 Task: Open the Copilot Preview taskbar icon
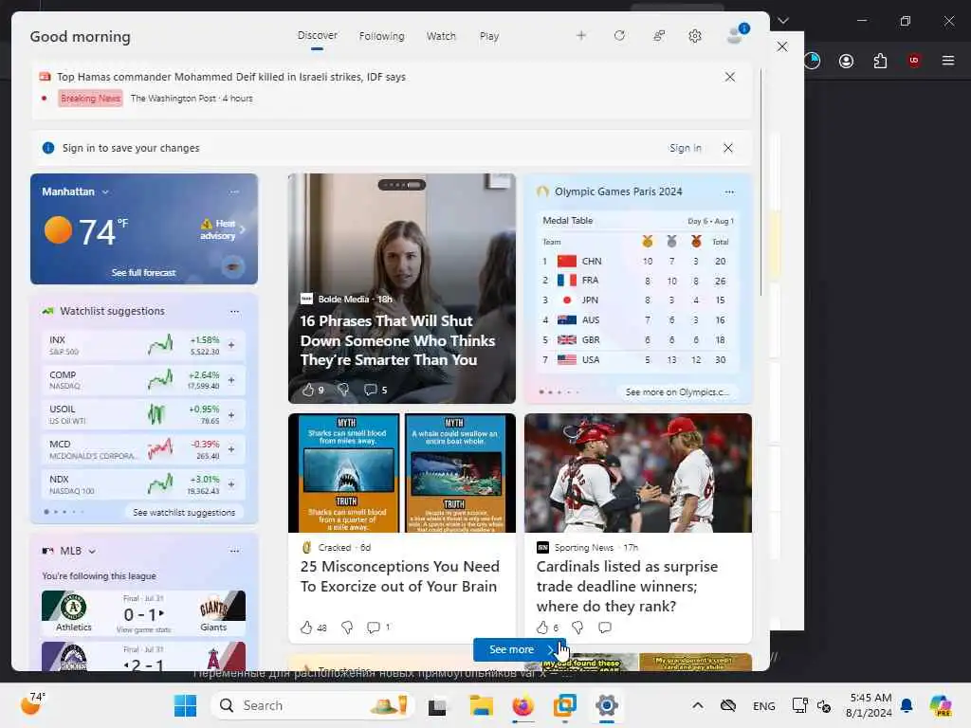point(941,705)
